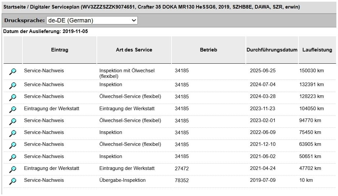Click magnifier for 132391 km inspection
The width and height of the screenshot is (338, 196).
[x=13, y=85]
